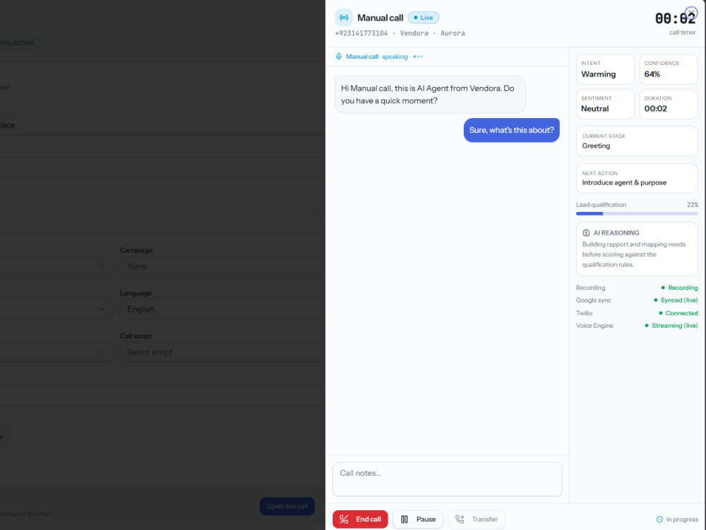Image resolution: width=706 pixels, height=530 pixels.
Task: Click the agent greeting message bubble
Action: [430, 95]
